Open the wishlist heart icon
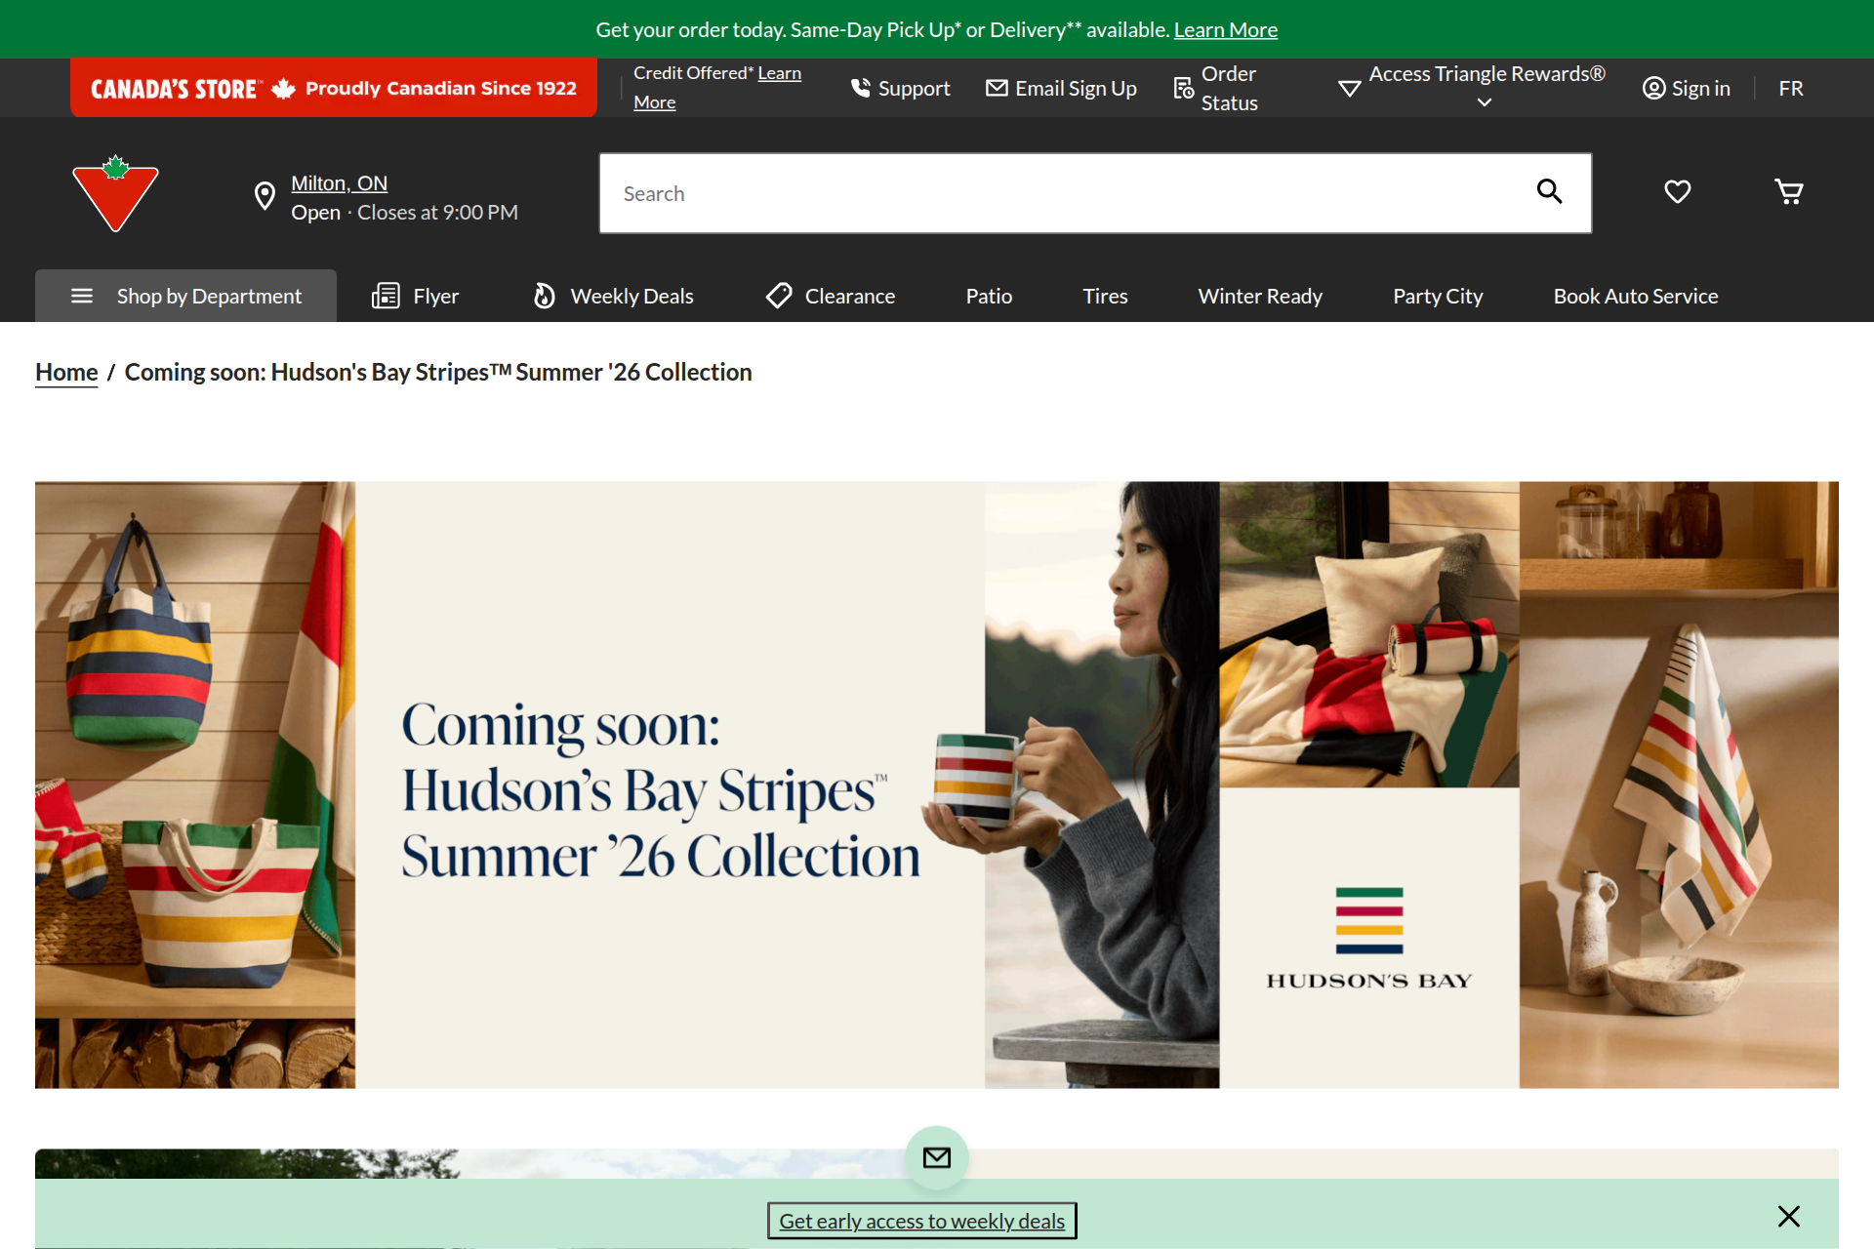Screen dimensions: 1874x1249 tap(1677, 191)
